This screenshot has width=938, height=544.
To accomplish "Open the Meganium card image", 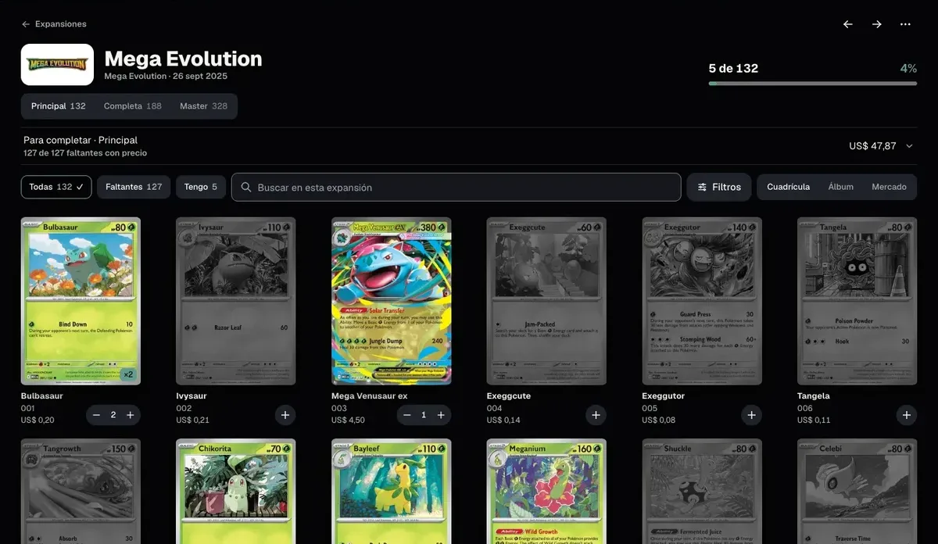I will (546, 491).
